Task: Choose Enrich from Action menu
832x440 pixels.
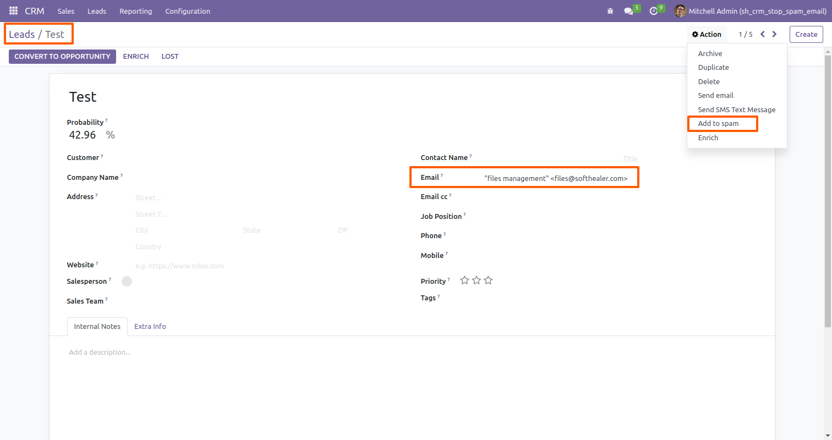Action: coord(708,137)
